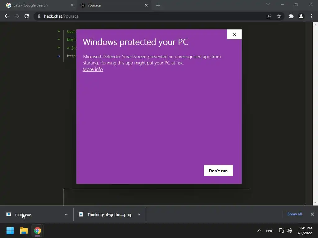The width and height of the screenshot is (318, 238).
Task: Expand options arrow for main.exe download
Action: (x=66, y=214)
